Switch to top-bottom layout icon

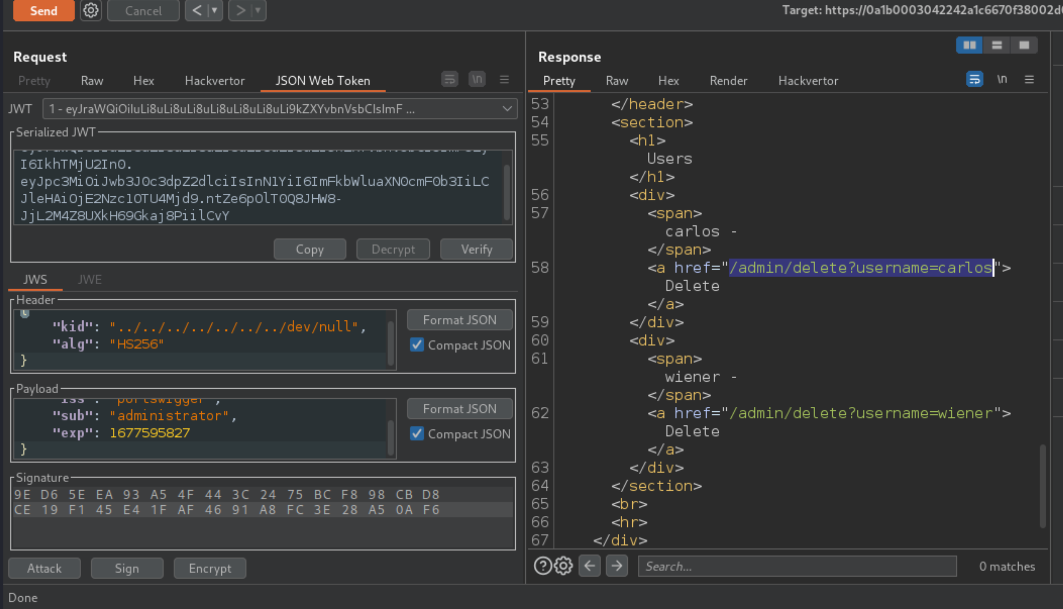[997, 45]
